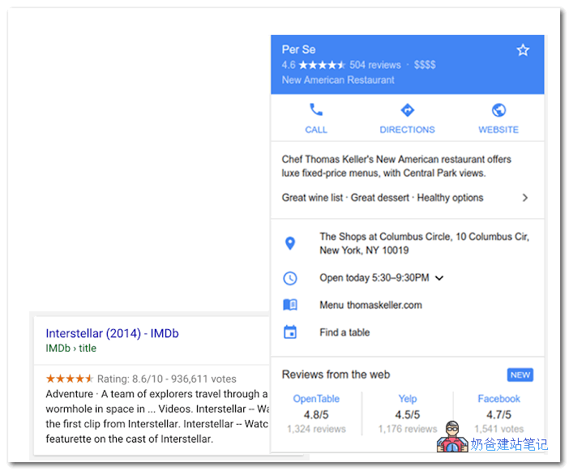The image size is (569, 471).
Task: Click the WEBSITE label
Action: point(498,130)
